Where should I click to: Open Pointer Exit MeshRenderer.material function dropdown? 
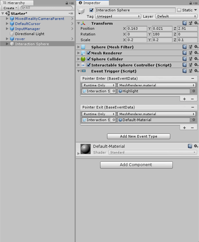(157, 114)
